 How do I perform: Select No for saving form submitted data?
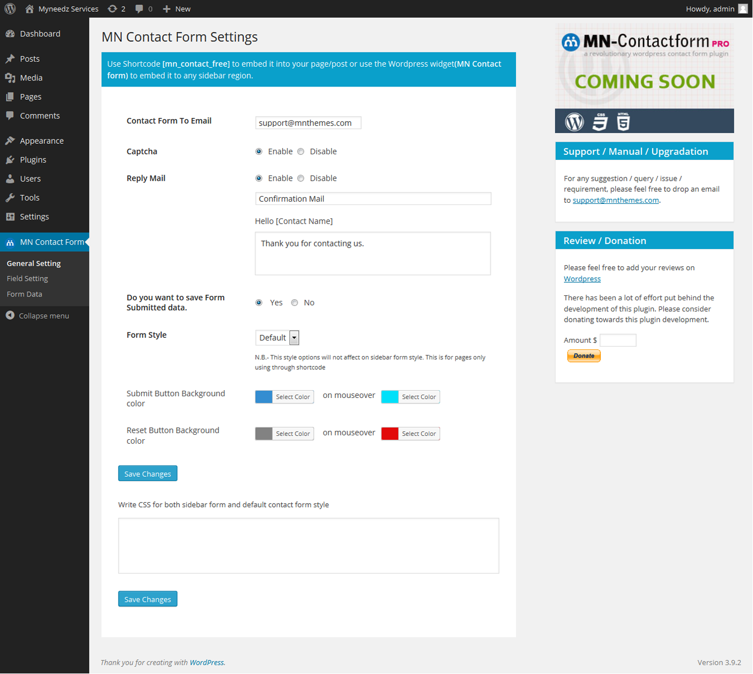[x=294, y=303]
